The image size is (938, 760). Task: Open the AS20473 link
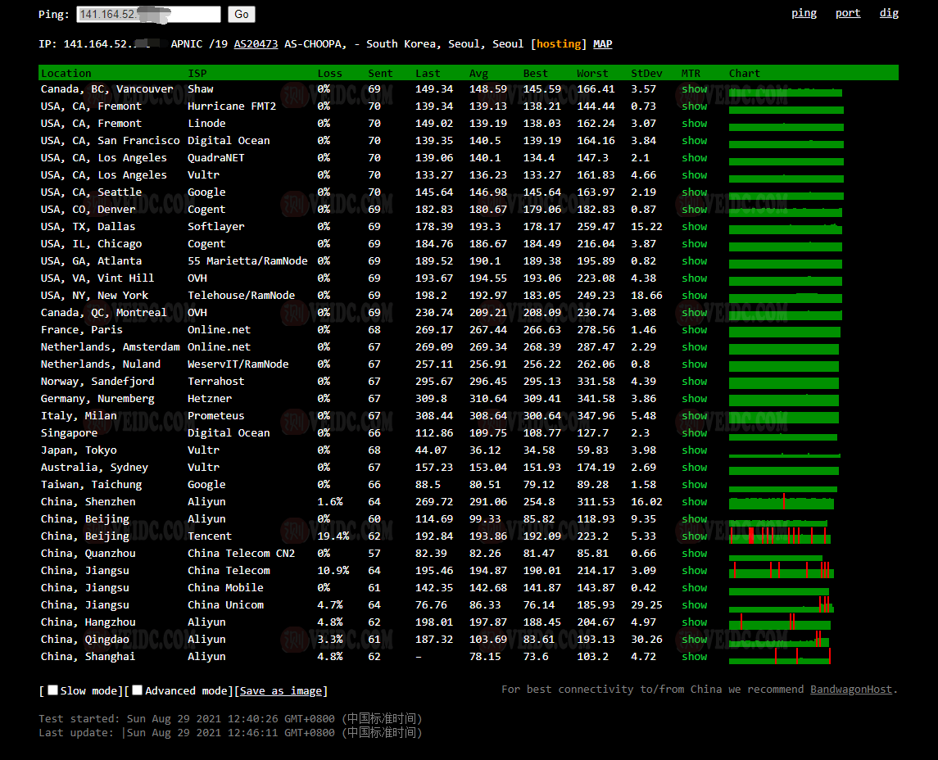pos(256,44)
